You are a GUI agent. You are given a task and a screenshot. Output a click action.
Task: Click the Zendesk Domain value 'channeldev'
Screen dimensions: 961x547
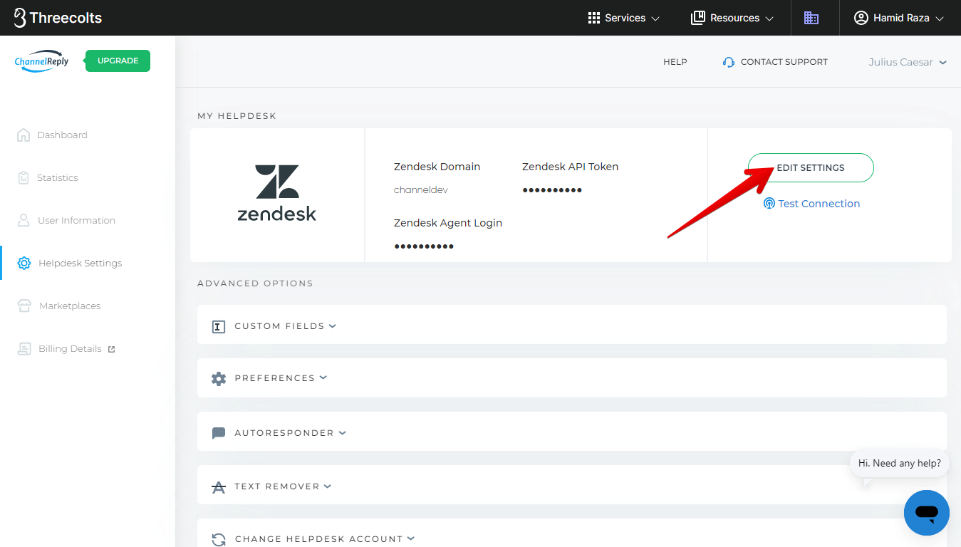click(x=421, y=190)
